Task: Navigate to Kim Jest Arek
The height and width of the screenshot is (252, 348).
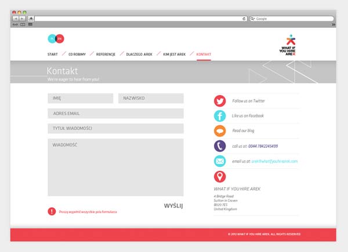Action: [x=174, y=54]
